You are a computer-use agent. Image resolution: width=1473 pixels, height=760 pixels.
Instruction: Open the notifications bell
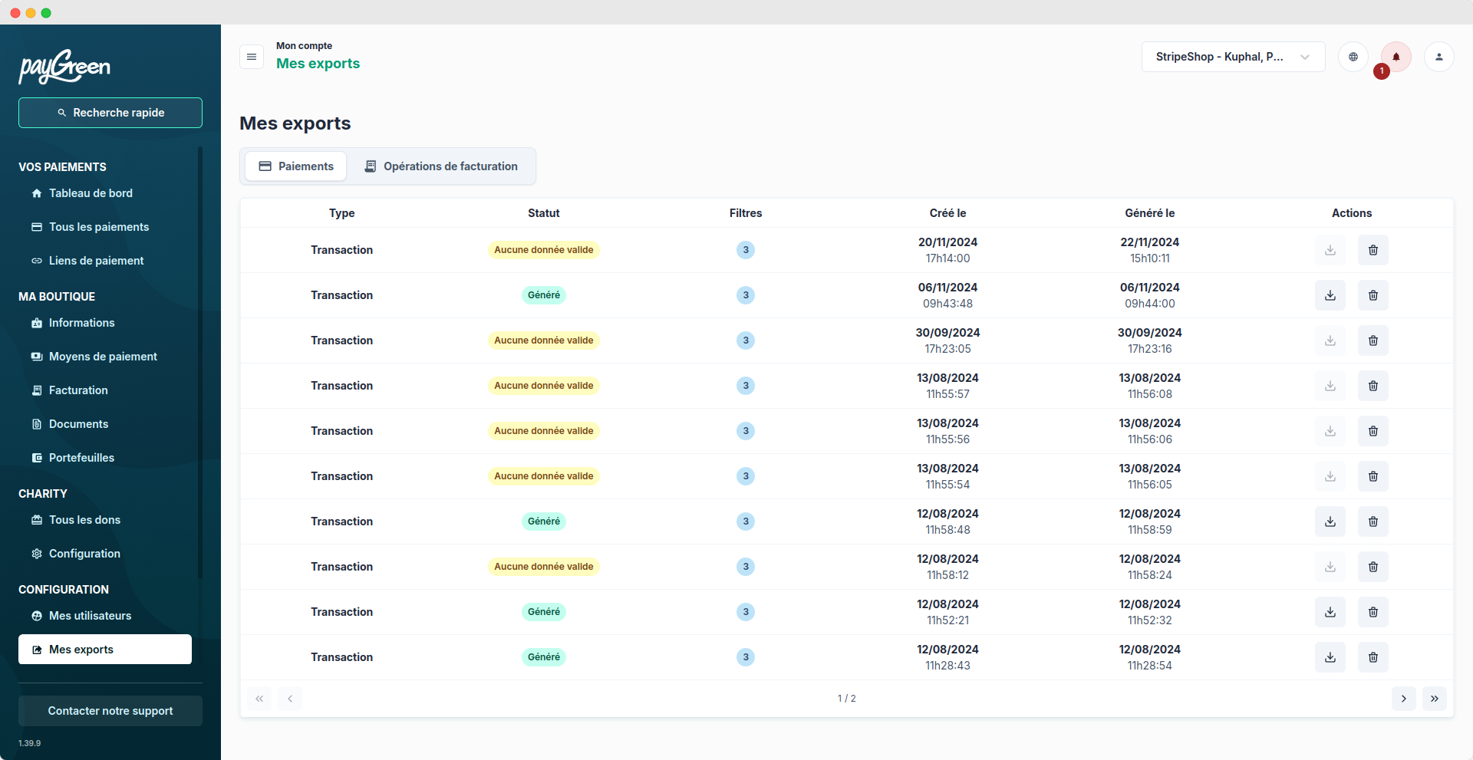(1396, 57)
